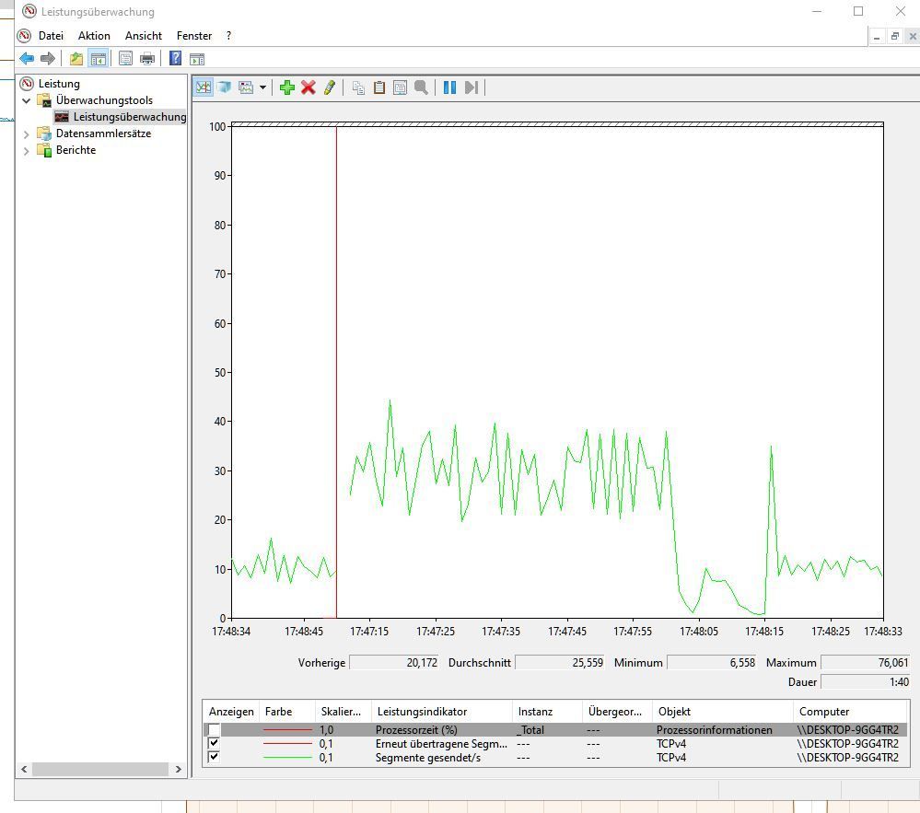Enable the Prozessorzeit (%) counter checkbox
Image resolution: width=920 pixels, height=813 pixels.
pos(214,730)
